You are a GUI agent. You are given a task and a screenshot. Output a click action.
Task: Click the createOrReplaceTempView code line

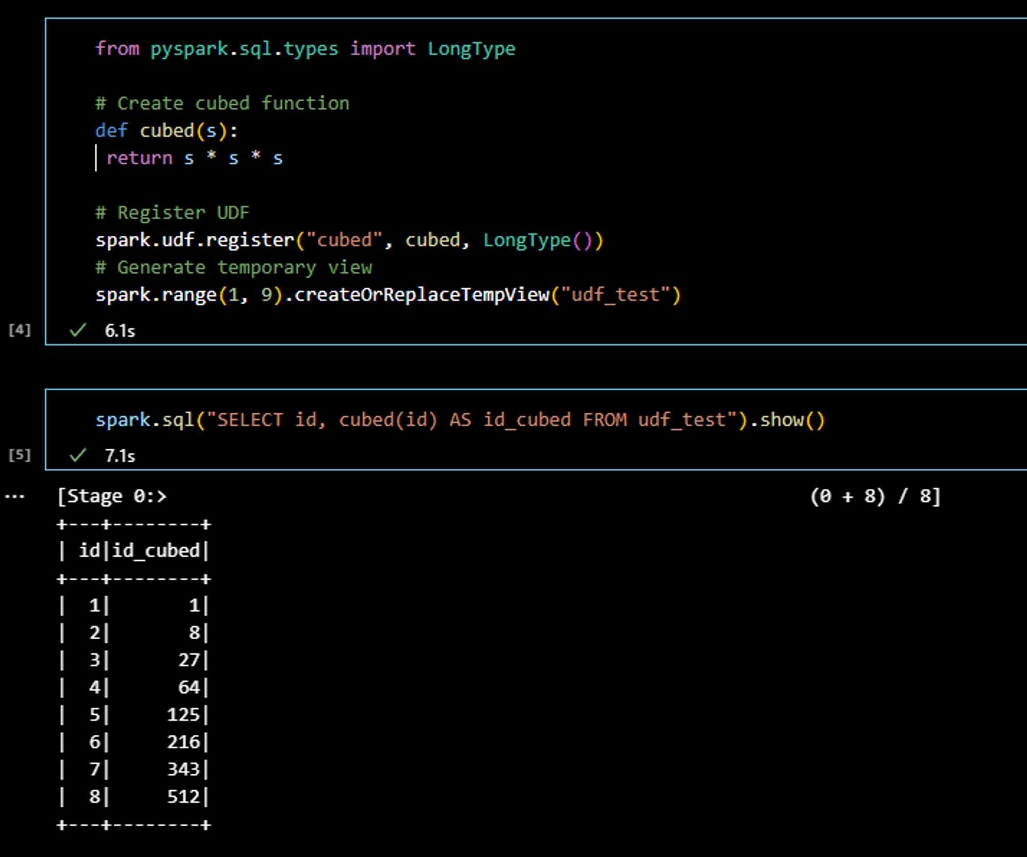(x=388, y=295)
